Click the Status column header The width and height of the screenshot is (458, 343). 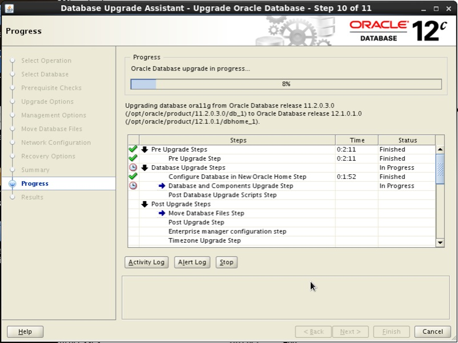tap(407, 140)
